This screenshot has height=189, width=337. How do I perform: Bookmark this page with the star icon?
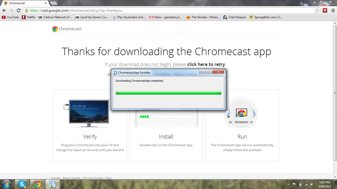317,10
